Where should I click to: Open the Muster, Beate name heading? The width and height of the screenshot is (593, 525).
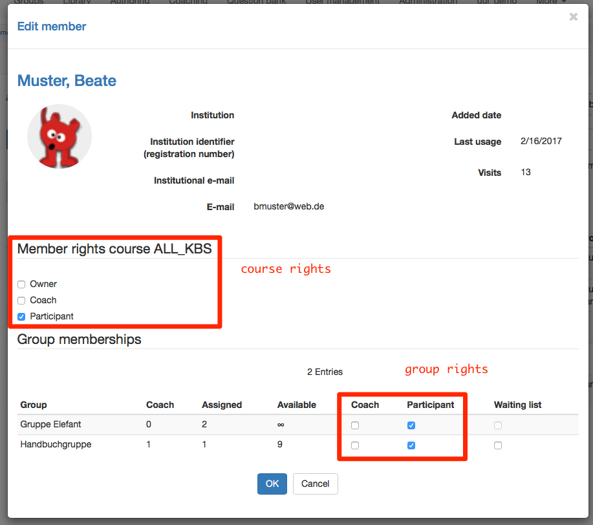[67, 81]
